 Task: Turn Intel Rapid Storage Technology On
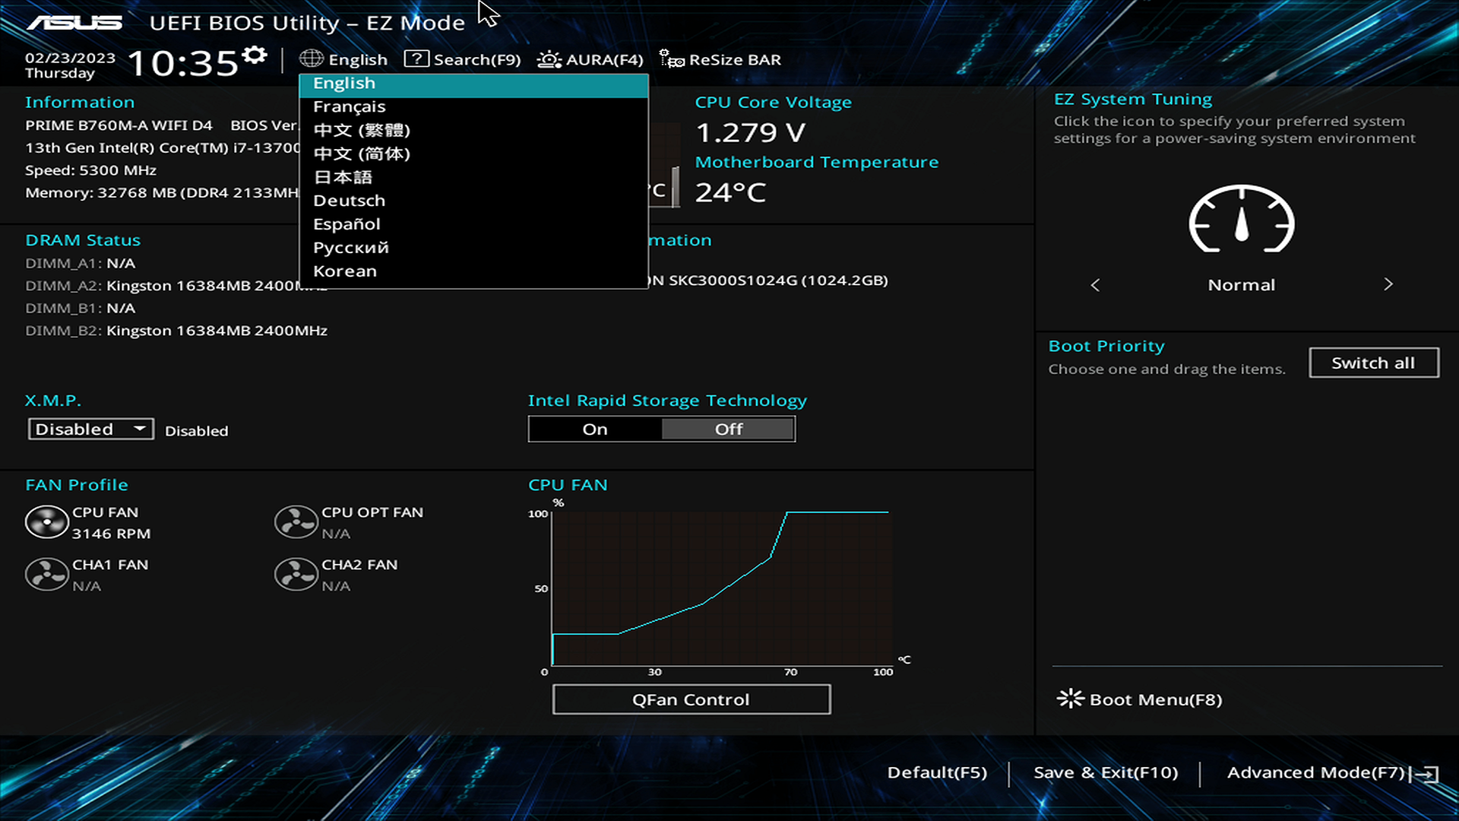pyautogui.click(x=595, y=430)
